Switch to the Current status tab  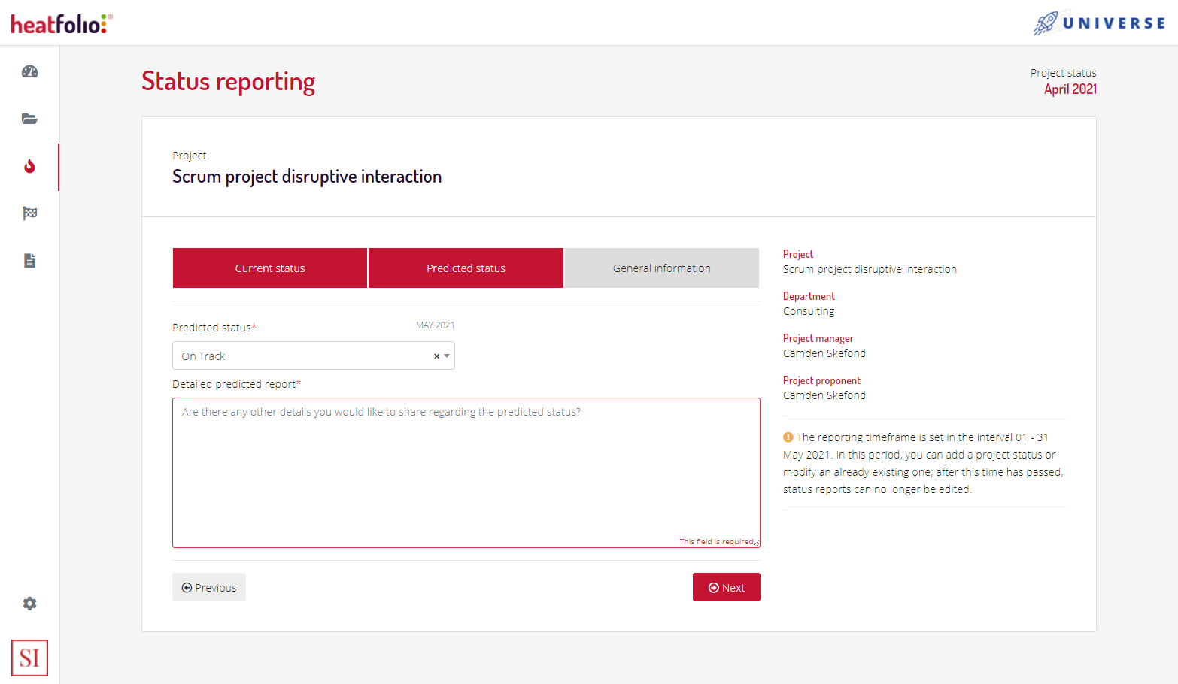(269, 268)
